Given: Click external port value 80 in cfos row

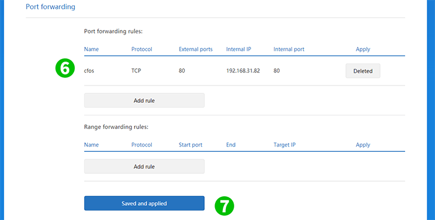Looking at the screenshot, I should 182,71.
